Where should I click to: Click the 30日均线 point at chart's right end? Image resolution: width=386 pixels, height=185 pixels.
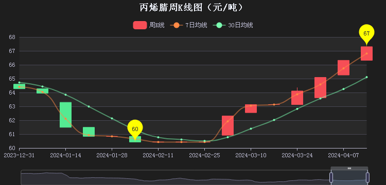click(x=366, y=77)
